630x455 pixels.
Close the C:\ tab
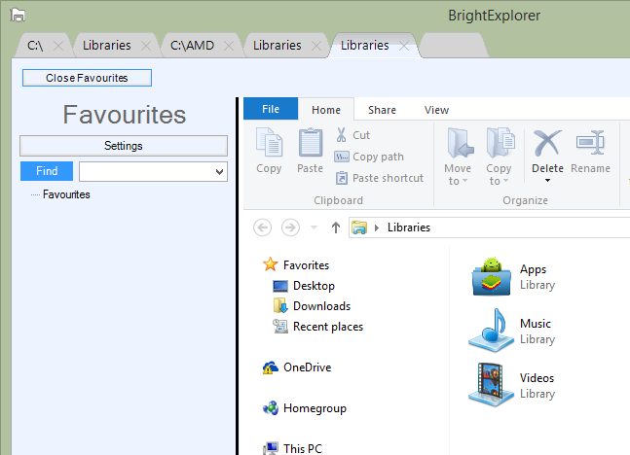[58, 46]
